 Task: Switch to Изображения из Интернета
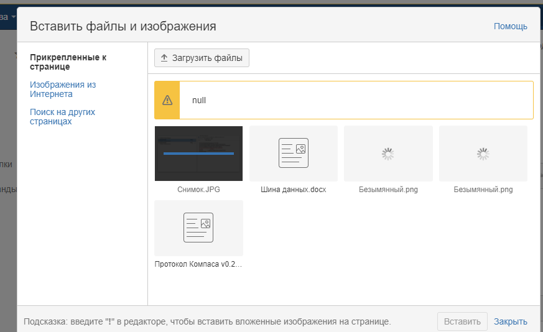point(63,90)
